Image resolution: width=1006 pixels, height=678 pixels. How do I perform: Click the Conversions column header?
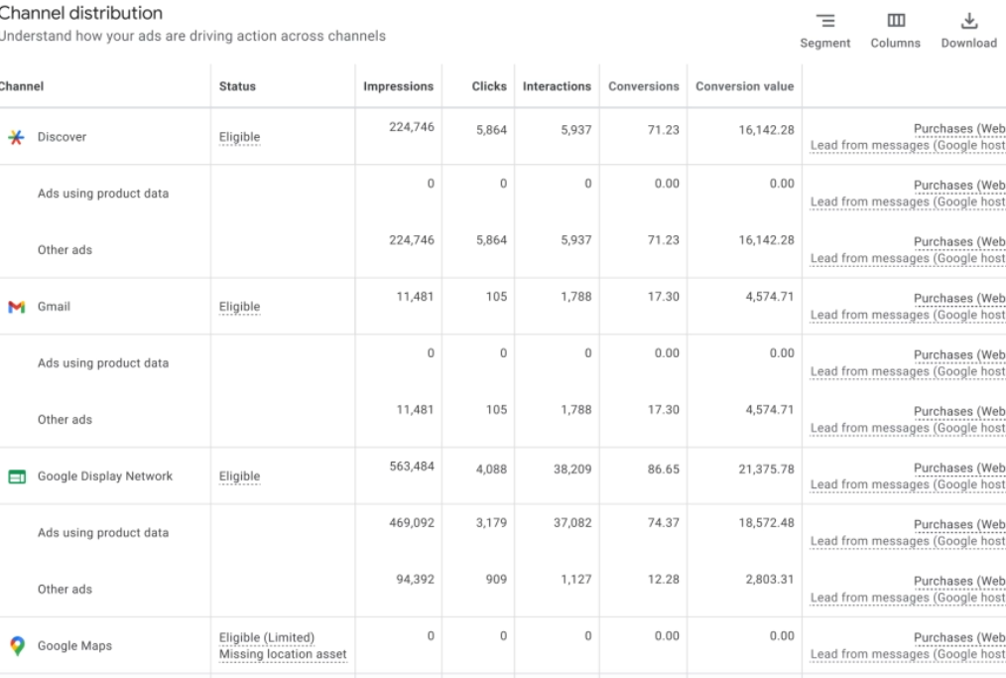643,86
